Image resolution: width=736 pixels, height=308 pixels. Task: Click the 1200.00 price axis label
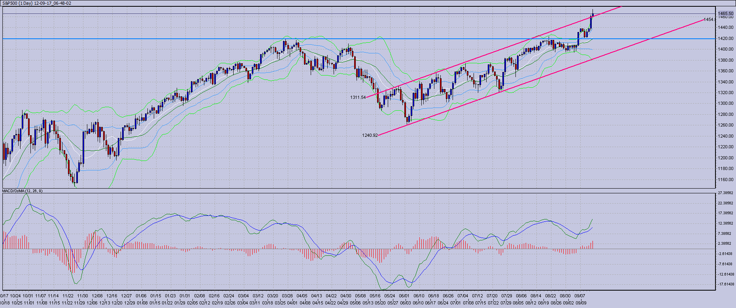[726, 158]
